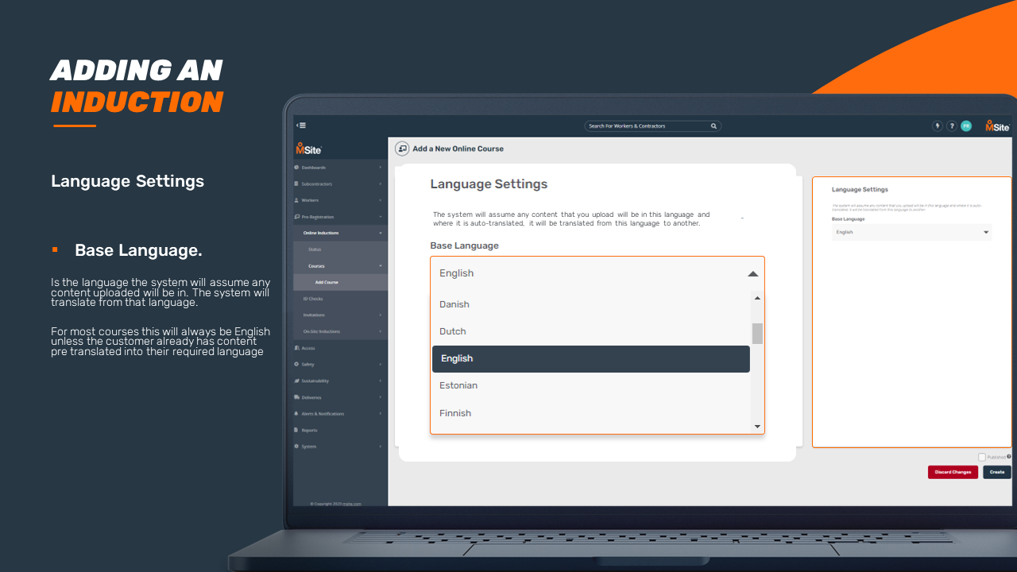The height and width of the screenshot is (572, 1017).
Task: Choose Dutch from the language list
Action: pyautogui.click(x=453, y=331)
